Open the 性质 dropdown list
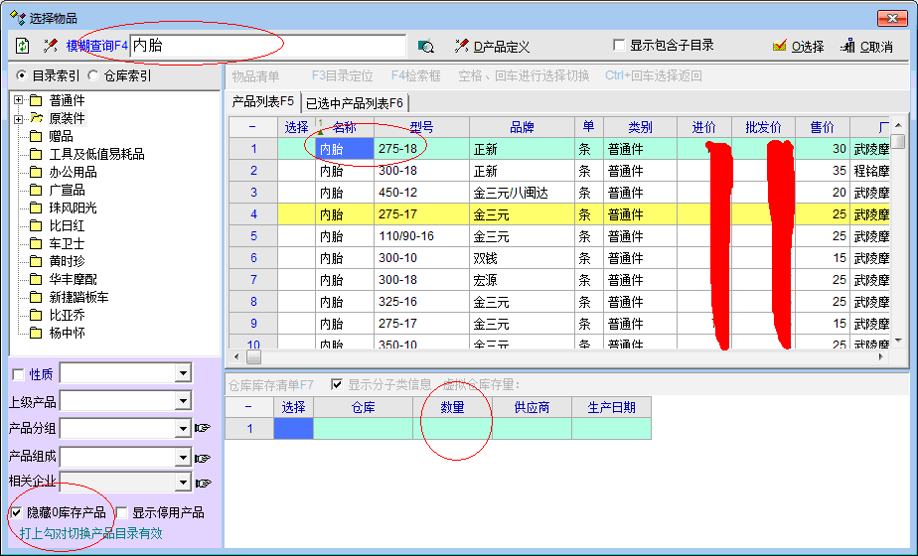The width and height of the screenshot is (918, 556). [x=182, y=373]
